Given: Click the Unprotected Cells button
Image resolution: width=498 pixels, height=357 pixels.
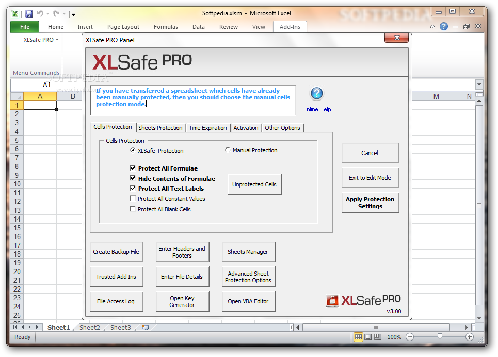Looking at the screenshot, I should [x=254, y=184].
